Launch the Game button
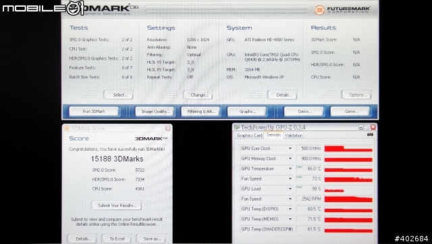This screenshot has height=244, width=432. [350, 112]
